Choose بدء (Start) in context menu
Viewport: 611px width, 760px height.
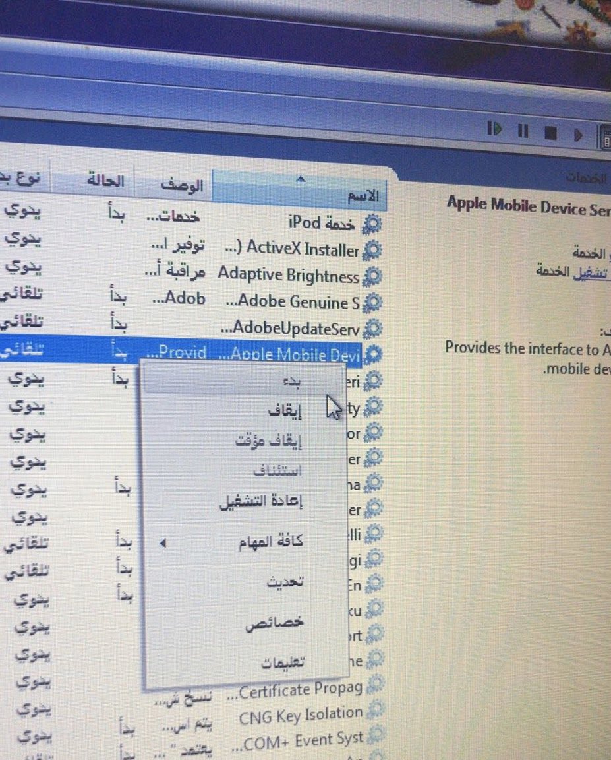(242, 381)
